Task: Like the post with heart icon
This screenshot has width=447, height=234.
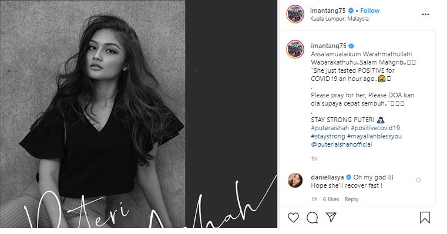Action: point(293,218)
